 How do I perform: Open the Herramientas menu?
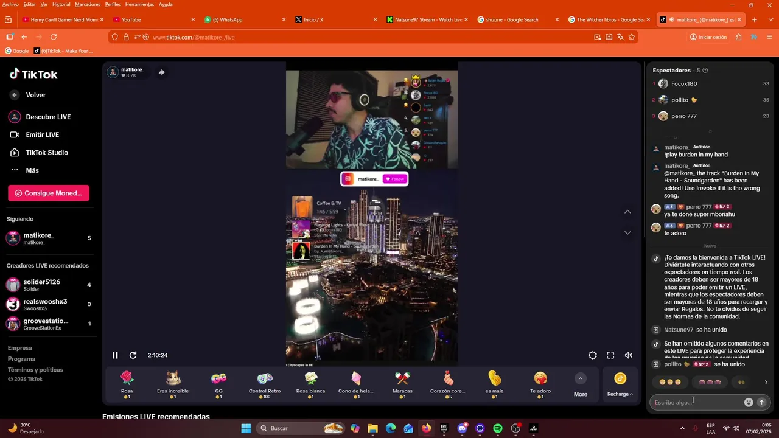(140, 4)
